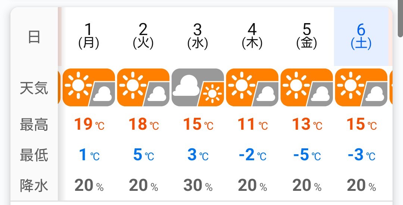Screen dimensions: 403x205
Task: Tap the 5 (金) date header
Action: [307, 37]
